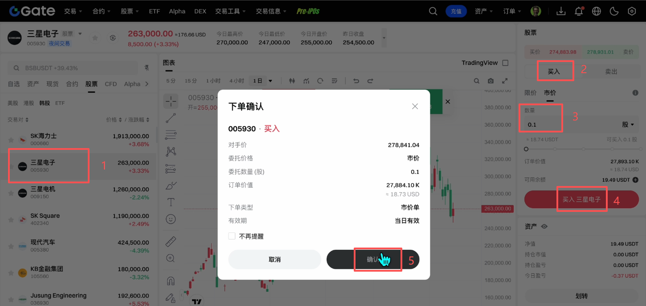Toggle asset visibility eye next to 资产

pyautogui.click(x=544, y=227)
